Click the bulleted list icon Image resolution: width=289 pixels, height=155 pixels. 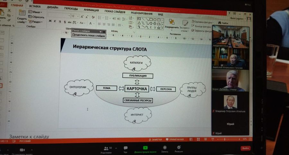click(100, 18)
